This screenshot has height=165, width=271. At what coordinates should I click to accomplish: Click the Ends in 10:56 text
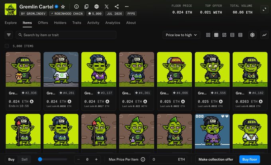point(19,106)
